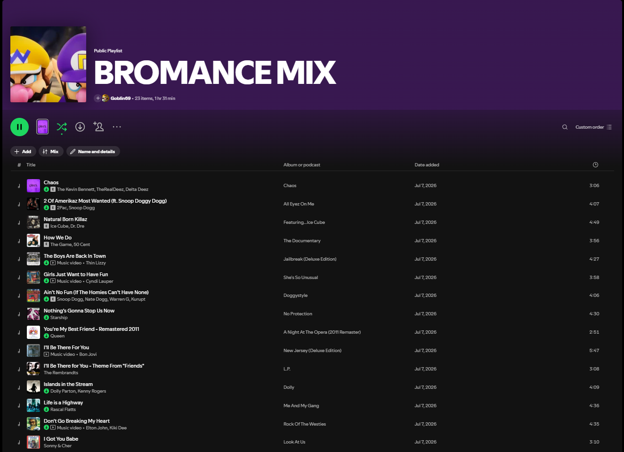The image size is (624, 452).
Task: Pause playback with the green button
Action: tap(19, 127)
